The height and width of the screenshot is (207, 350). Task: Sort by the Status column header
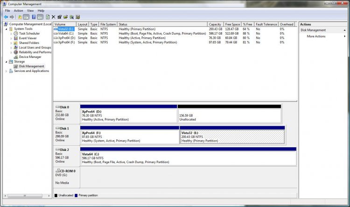(x=162, y=24)
